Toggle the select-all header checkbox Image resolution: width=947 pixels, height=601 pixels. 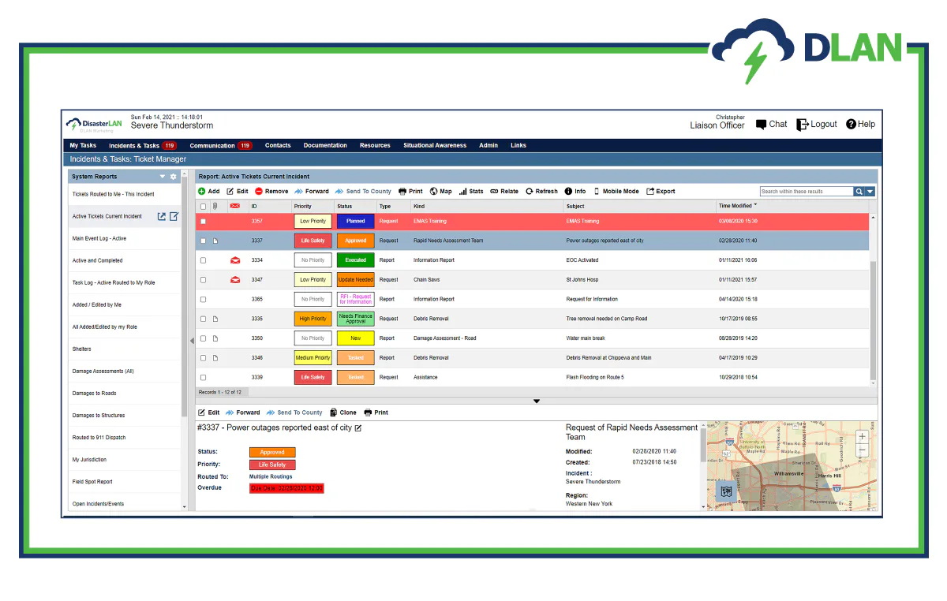203,206
